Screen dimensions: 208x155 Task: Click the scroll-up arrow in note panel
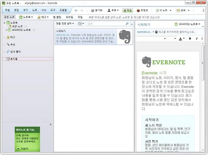tap(203, 44)
